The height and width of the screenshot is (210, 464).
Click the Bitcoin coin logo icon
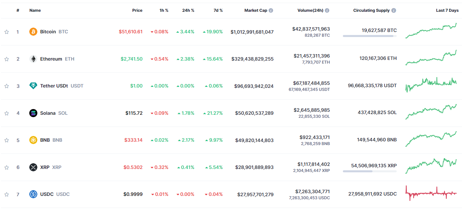33,32
